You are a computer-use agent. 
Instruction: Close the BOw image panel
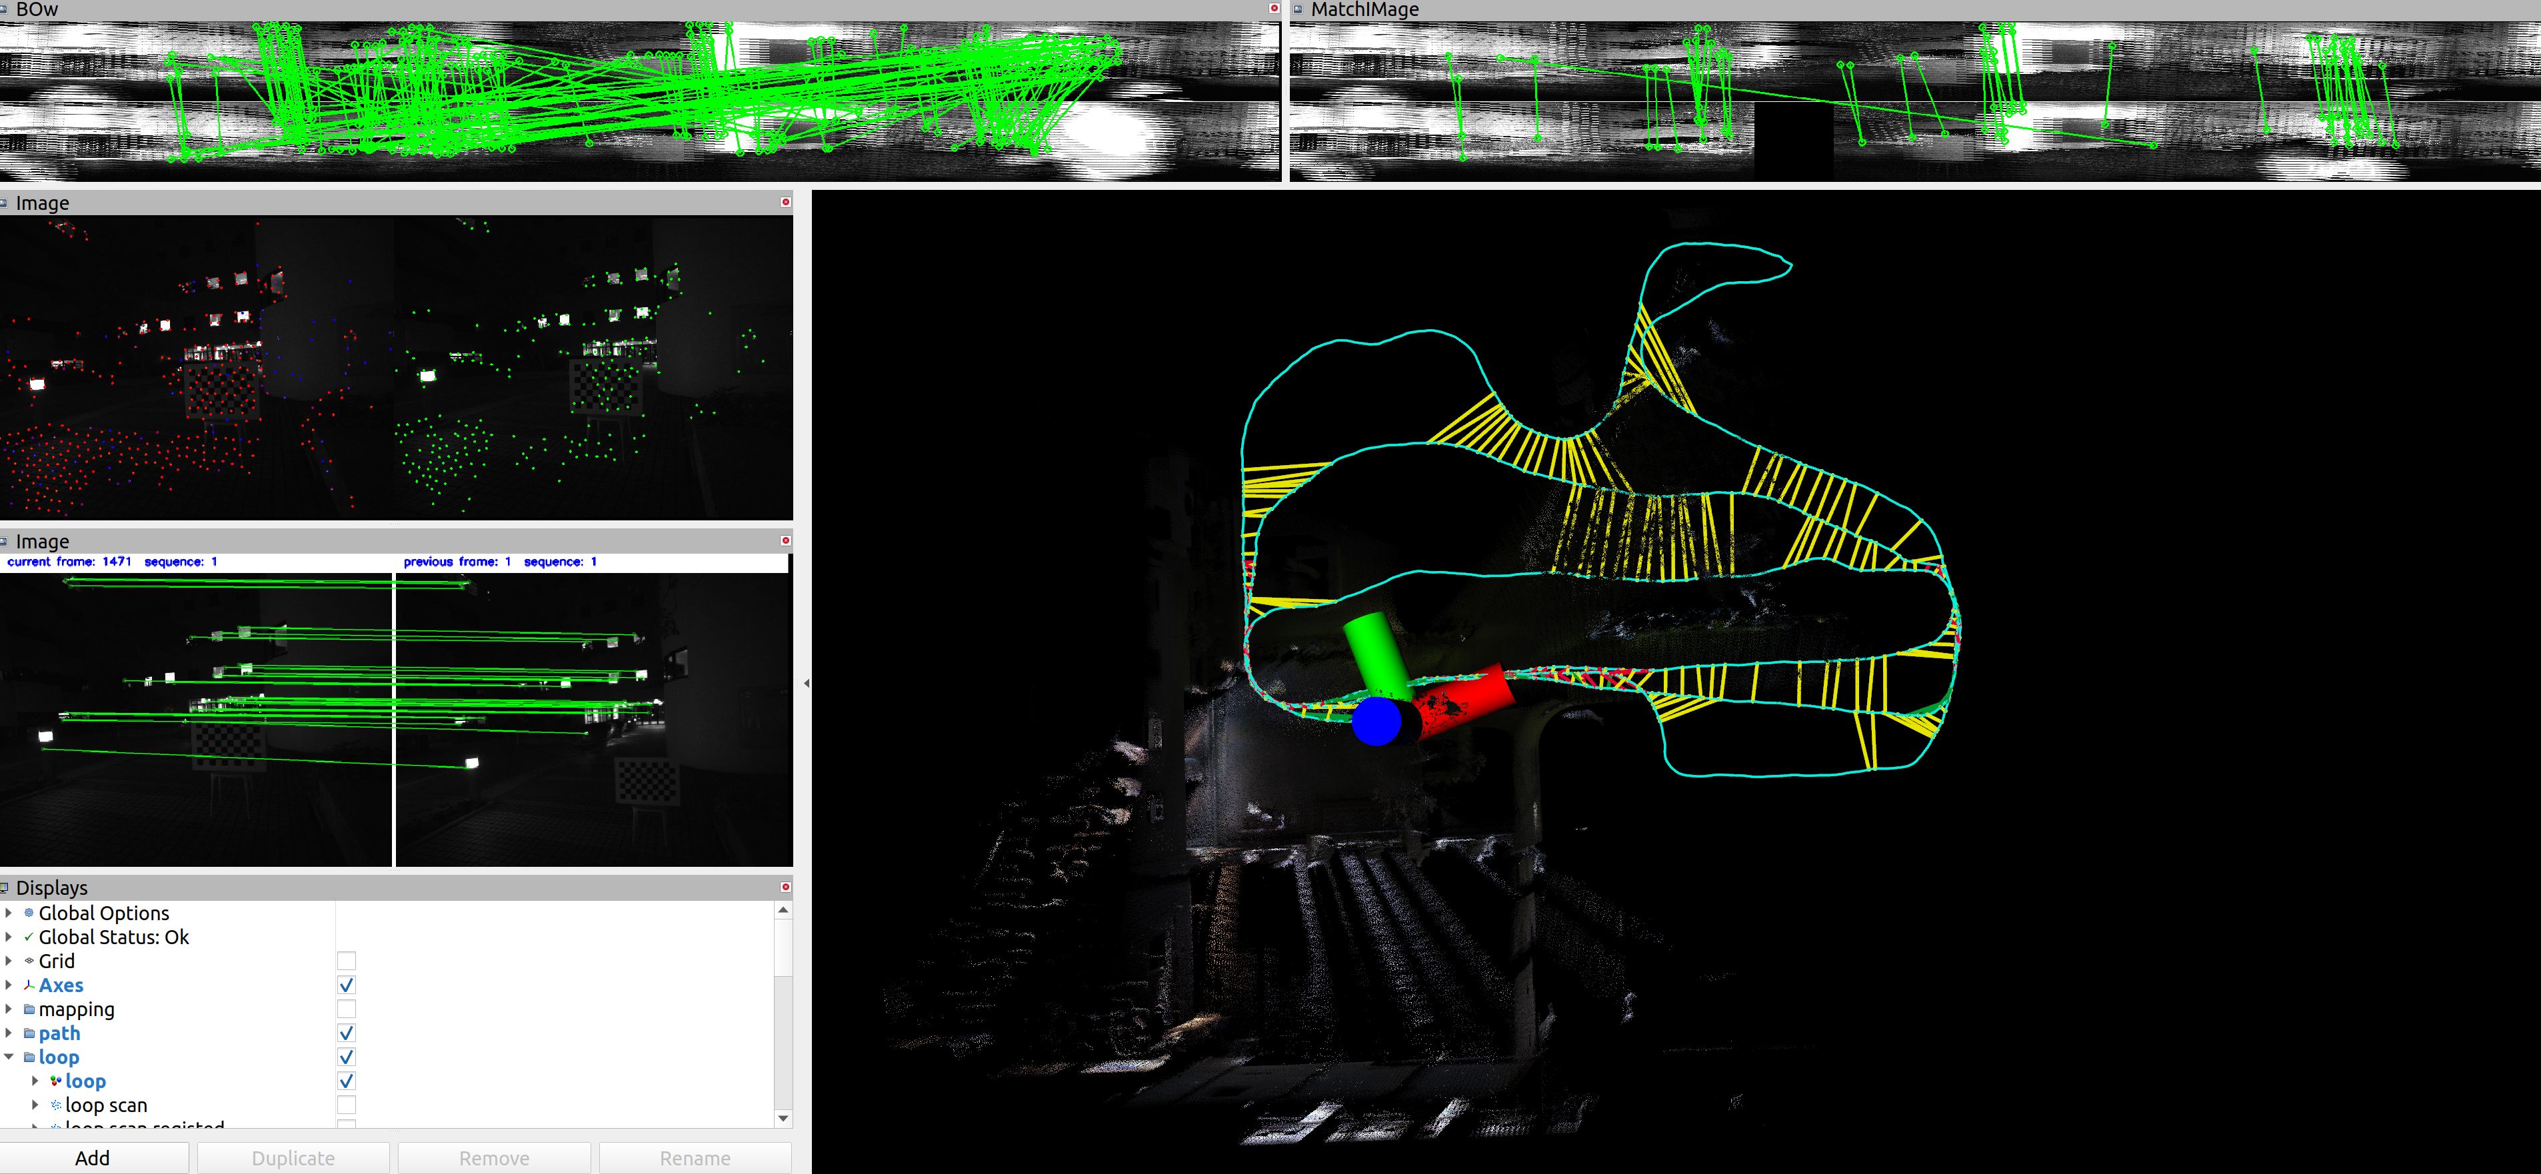1273,9
